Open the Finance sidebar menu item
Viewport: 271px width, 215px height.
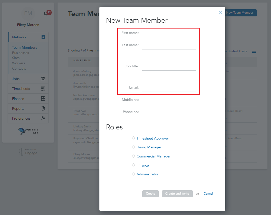coord(28,99)
